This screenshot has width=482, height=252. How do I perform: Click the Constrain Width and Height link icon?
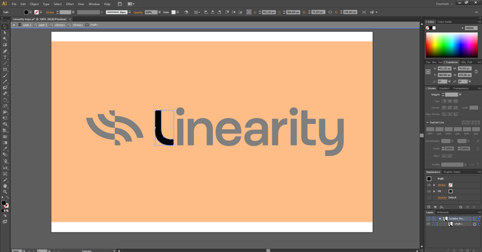[330, 13]
